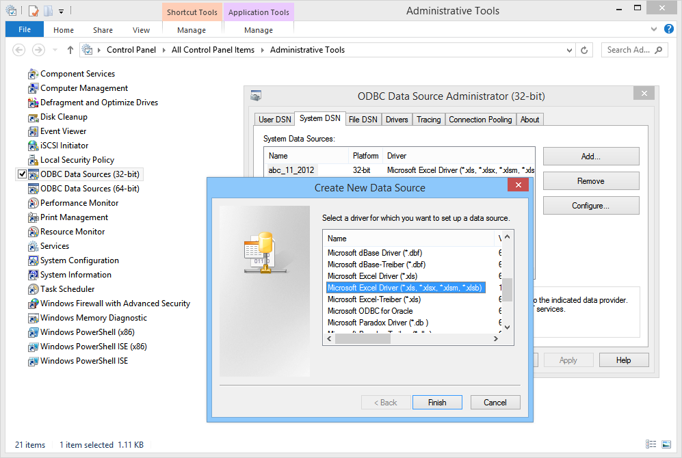The height and width of the screenshot is (458, 682).
Task: Click driver list scroll down arrow
Action: click(x=507, y=327)
